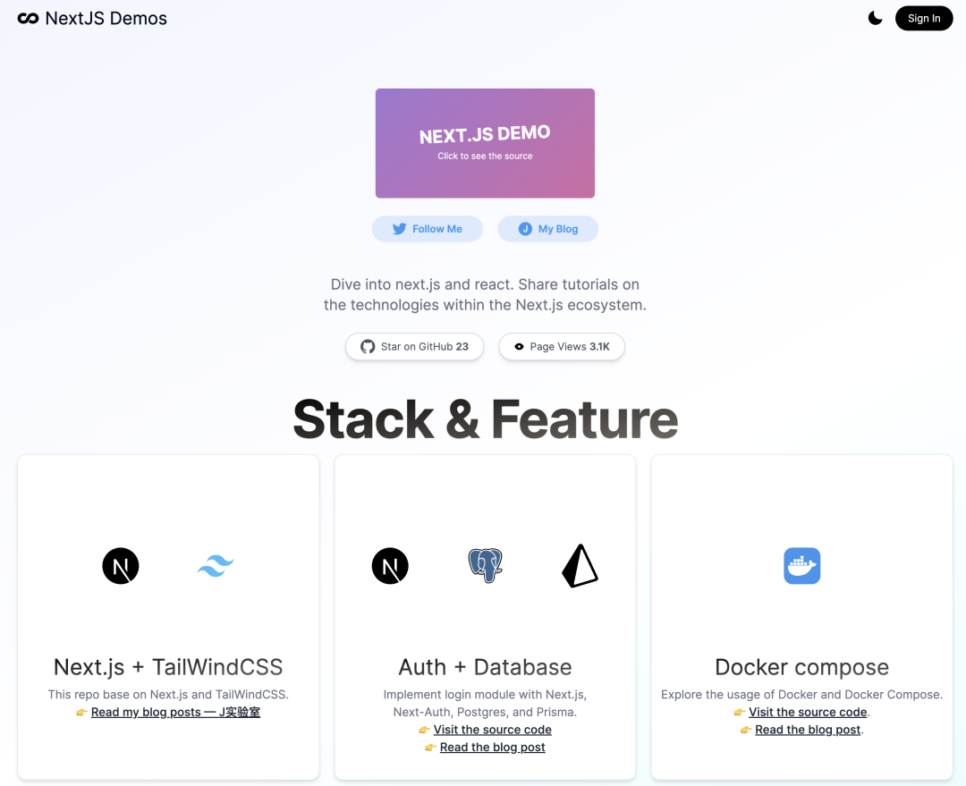Click the Twitter bird icon
The width and height of the screenshot is (966, 786).
(x=399, y=229)
